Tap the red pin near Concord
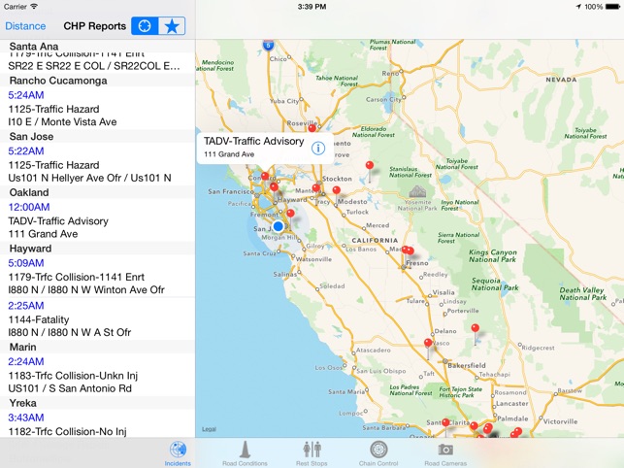 265,176
